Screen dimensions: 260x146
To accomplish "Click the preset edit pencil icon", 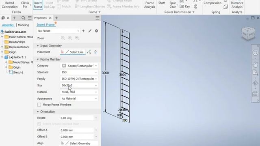I will [90, 31].
